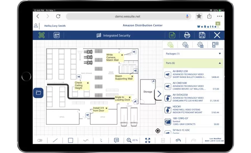Fit drawing to screen with expand arrows
251x153 pixels.
148,140
